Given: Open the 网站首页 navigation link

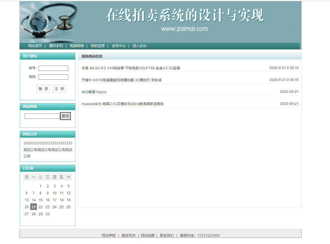Looking at the screenshot, I should [x=35, y=46].
